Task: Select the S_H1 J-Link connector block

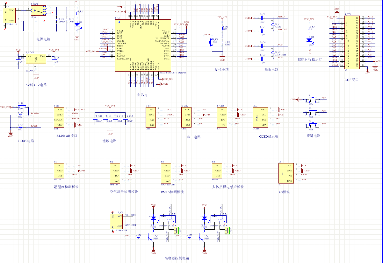Action: click(59, 117)
